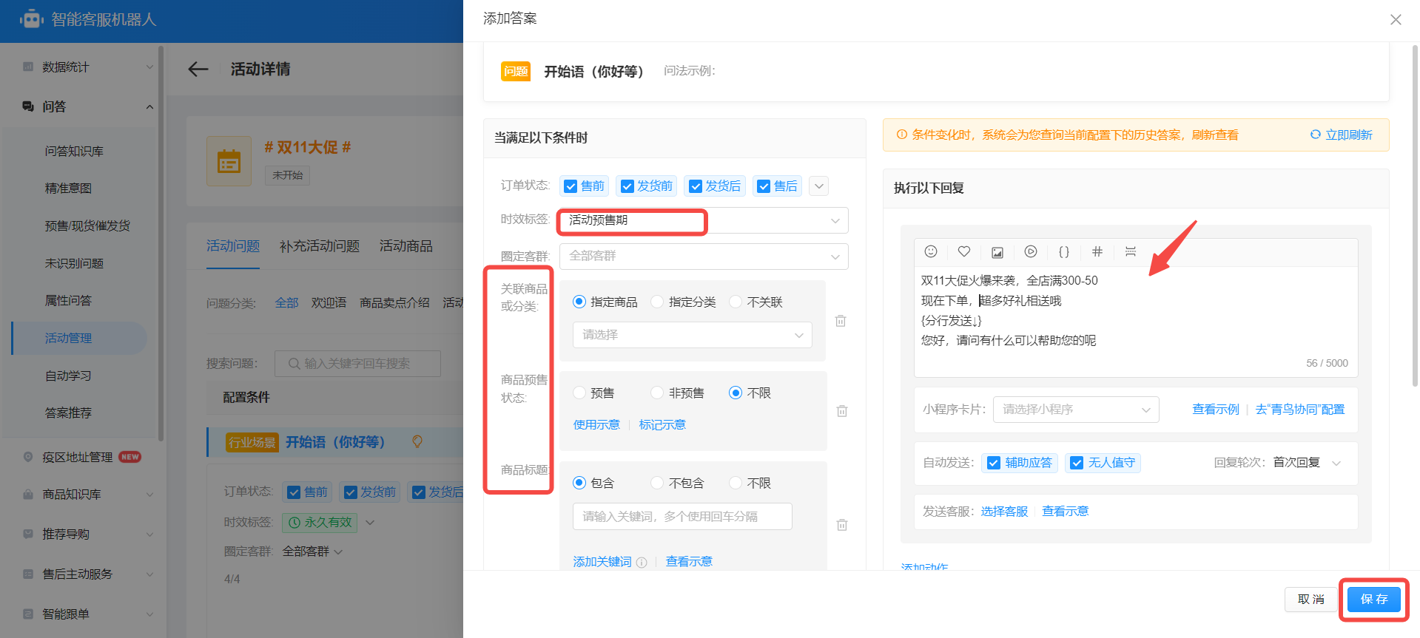The image size is (1420, 638).
Task: Insert video using the play icon
Action: point(1031,251)
